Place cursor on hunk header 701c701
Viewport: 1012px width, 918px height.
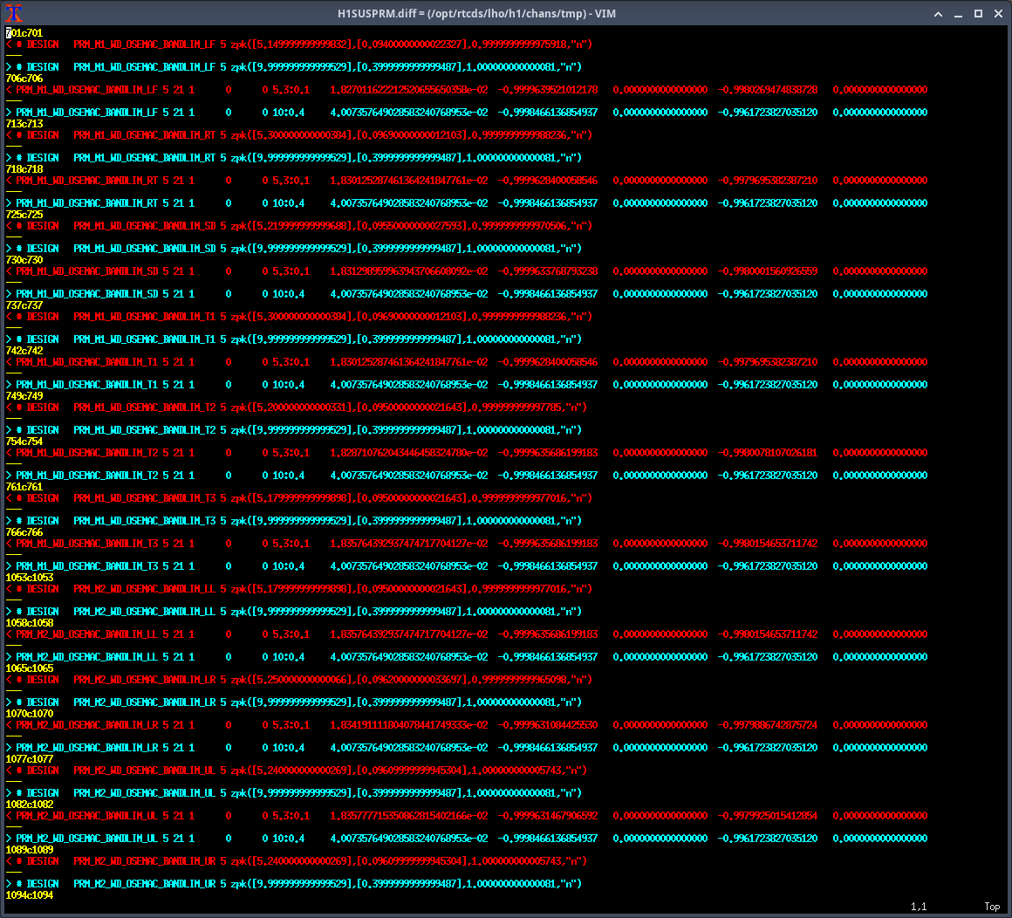click(x=24, y=33)
